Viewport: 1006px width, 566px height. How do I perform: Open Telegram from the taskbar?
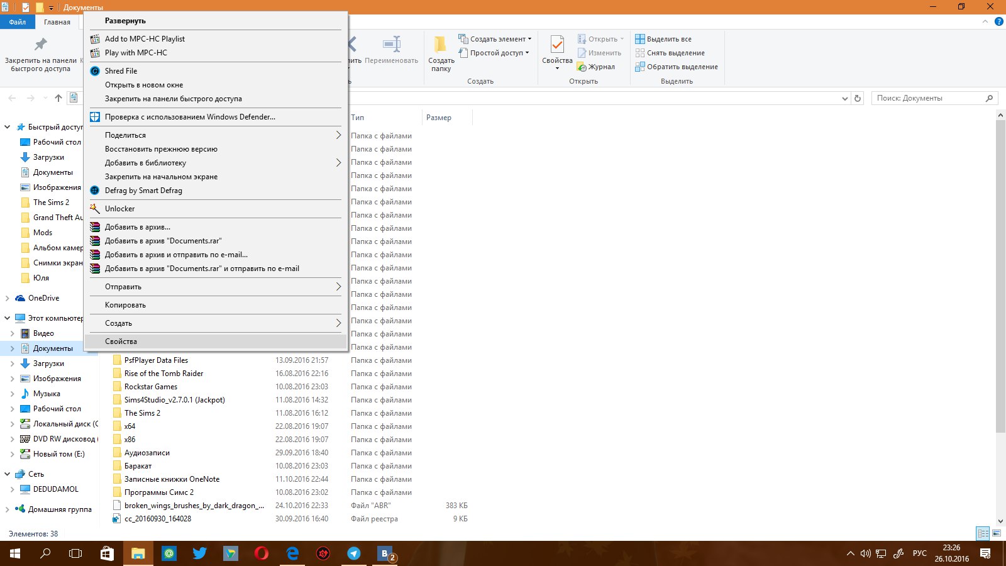pos(354,553)
